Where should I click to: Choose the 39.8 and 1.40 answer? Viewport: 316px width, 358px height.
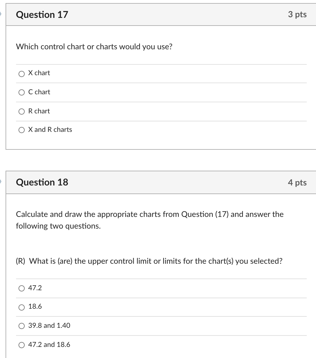[21, 326]
